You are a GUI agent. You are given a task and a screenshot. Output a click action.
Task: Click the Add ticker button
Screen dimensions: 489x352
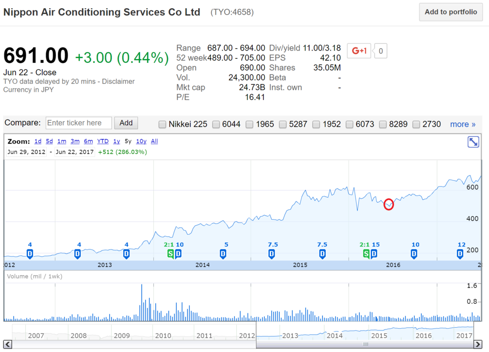coord(126,123)
